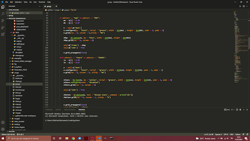Close the terminal panel
Screen dimensions: 250x141
(247, 110)
